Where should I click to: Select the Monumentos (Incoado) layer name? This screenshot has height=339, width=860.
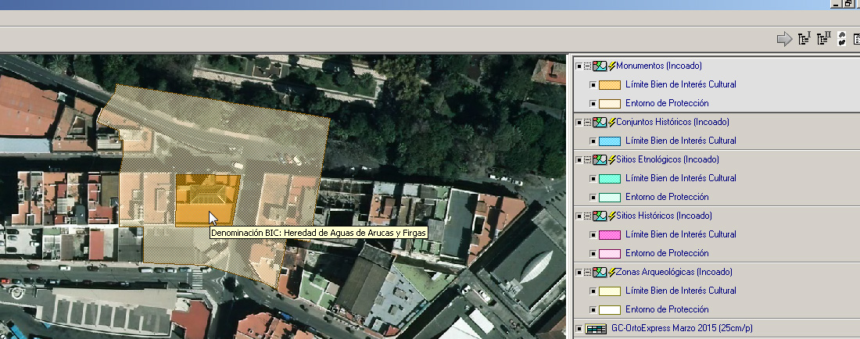(659, 66)
